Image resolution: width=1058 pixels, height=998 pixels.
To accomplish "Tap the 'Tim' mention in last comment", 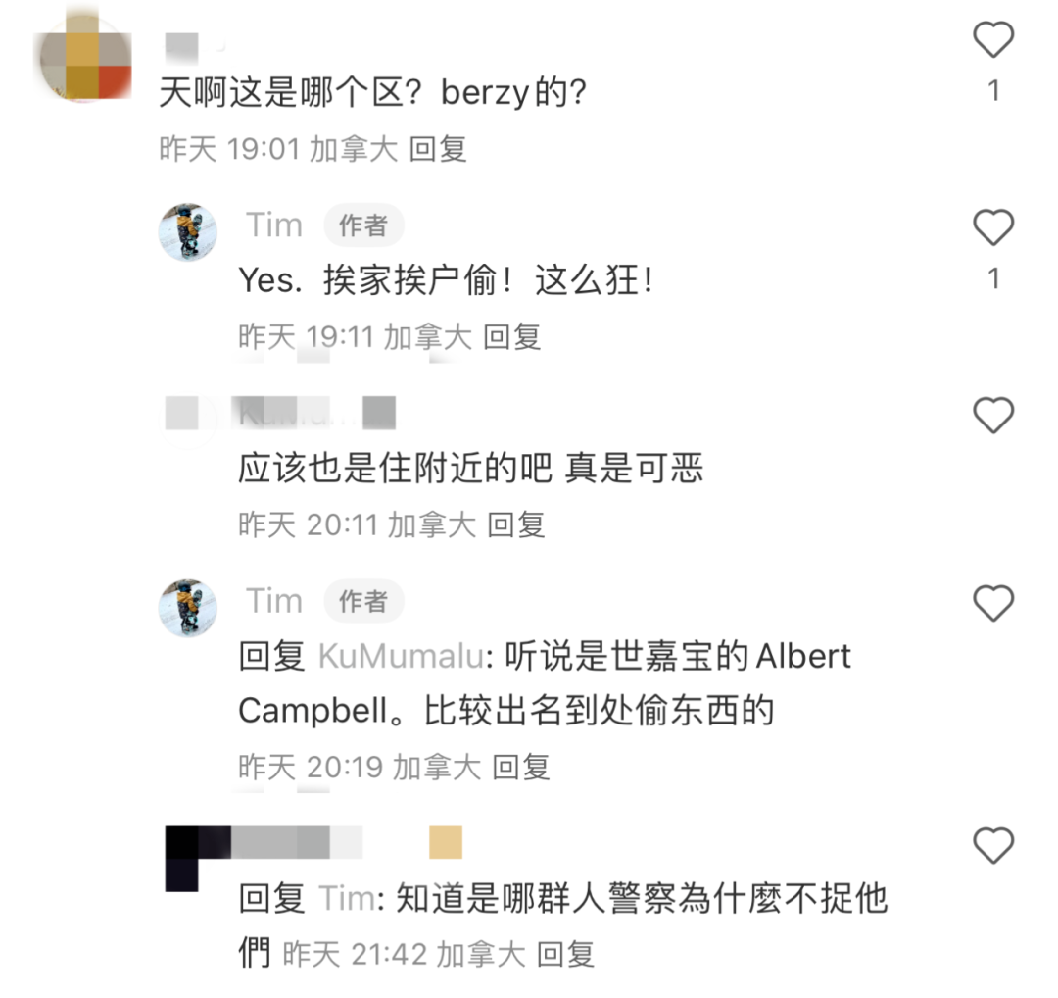I will click(347, 899).
